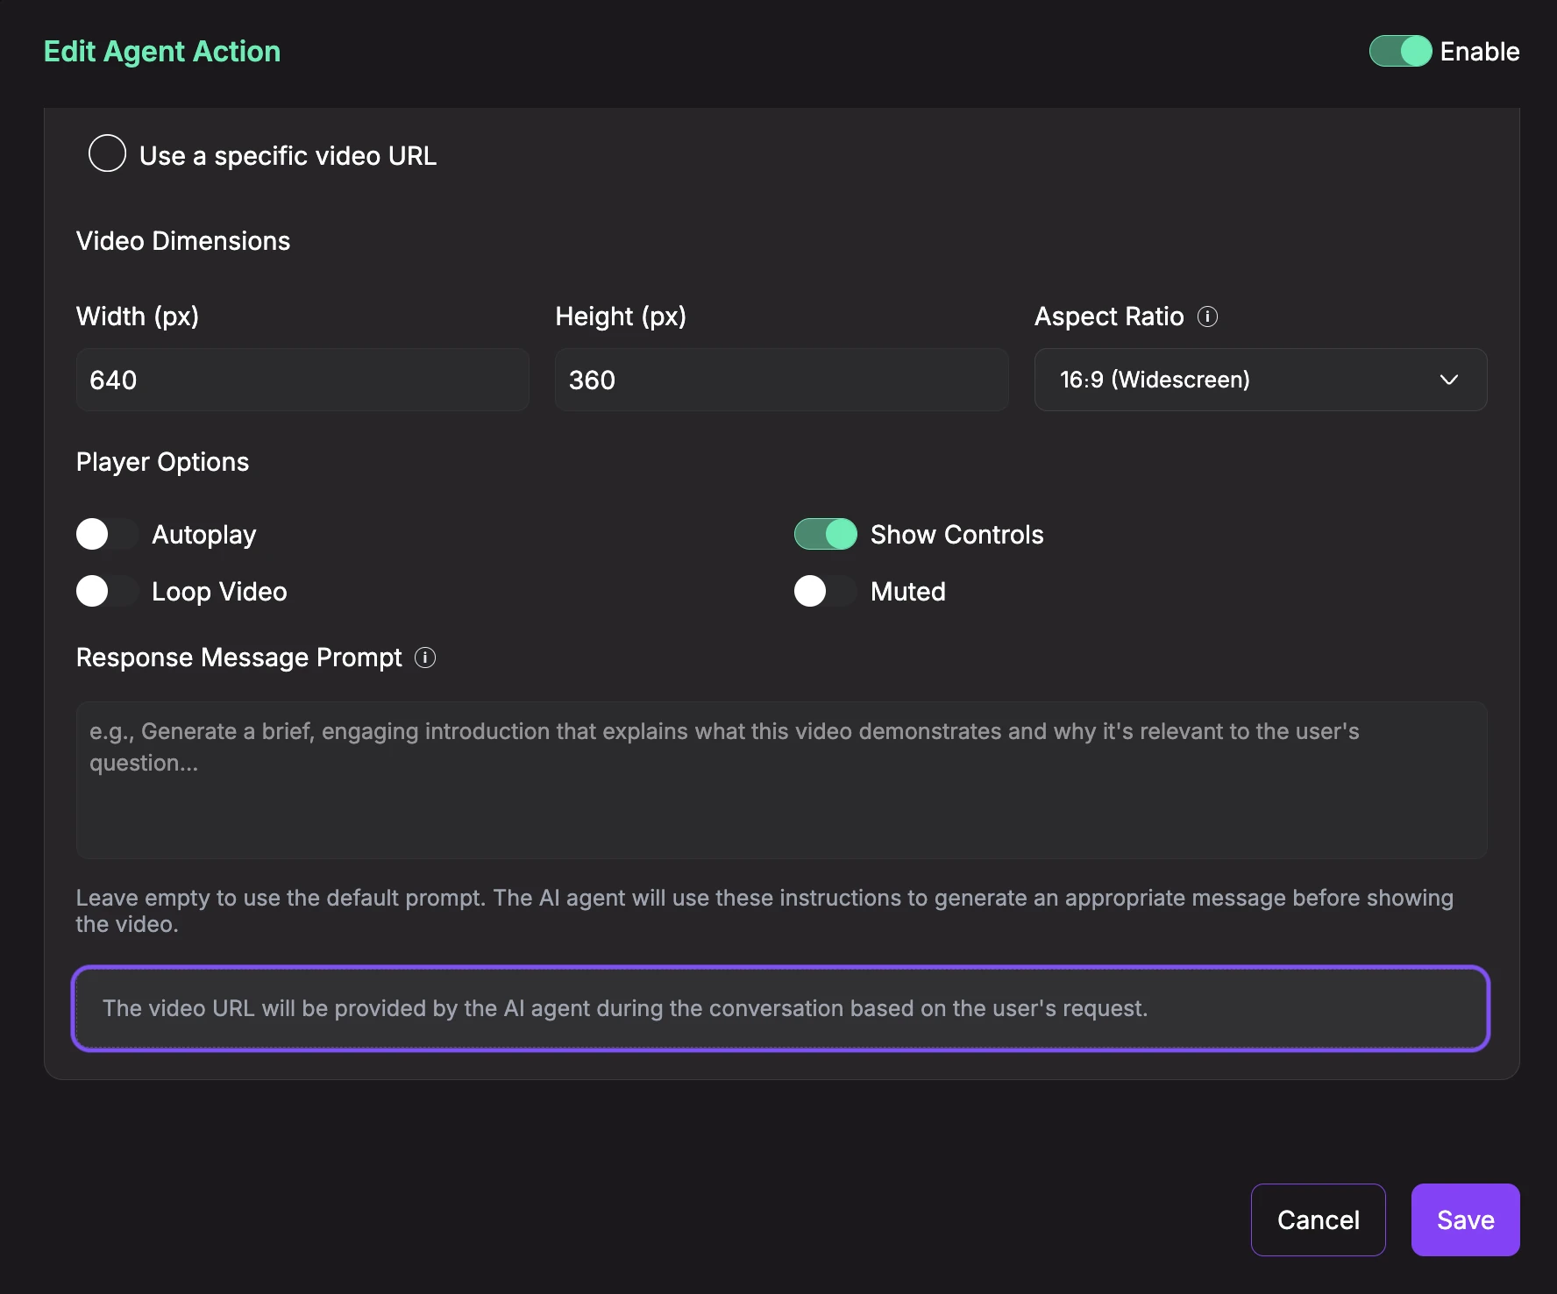Image resolution: width=1557 pixels, height=1294 pixels.
Task: Click the Aspect Ratio info icon
Action: pyautogui.click(x=1208, y=316)
